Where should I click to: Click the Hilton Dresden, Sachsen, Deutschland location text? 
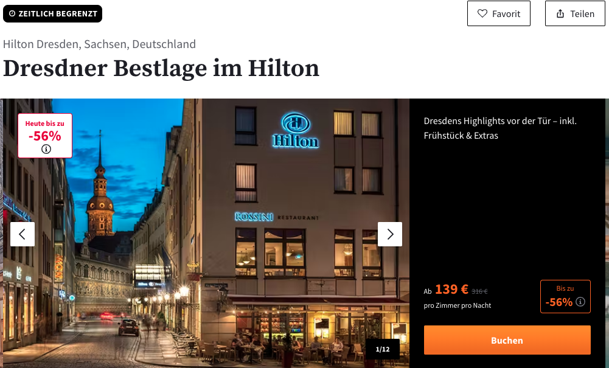pyautogui.click(x=99, y=44)
